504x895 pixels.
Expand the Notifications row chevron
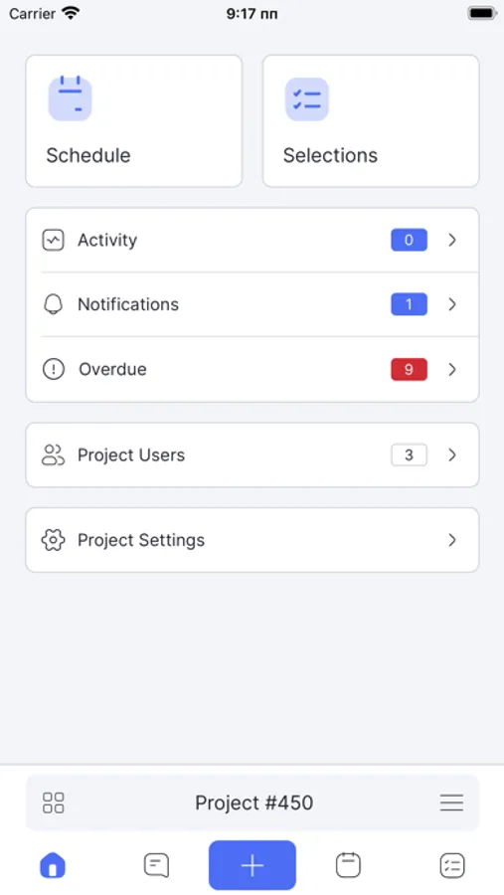coord(452,304)
